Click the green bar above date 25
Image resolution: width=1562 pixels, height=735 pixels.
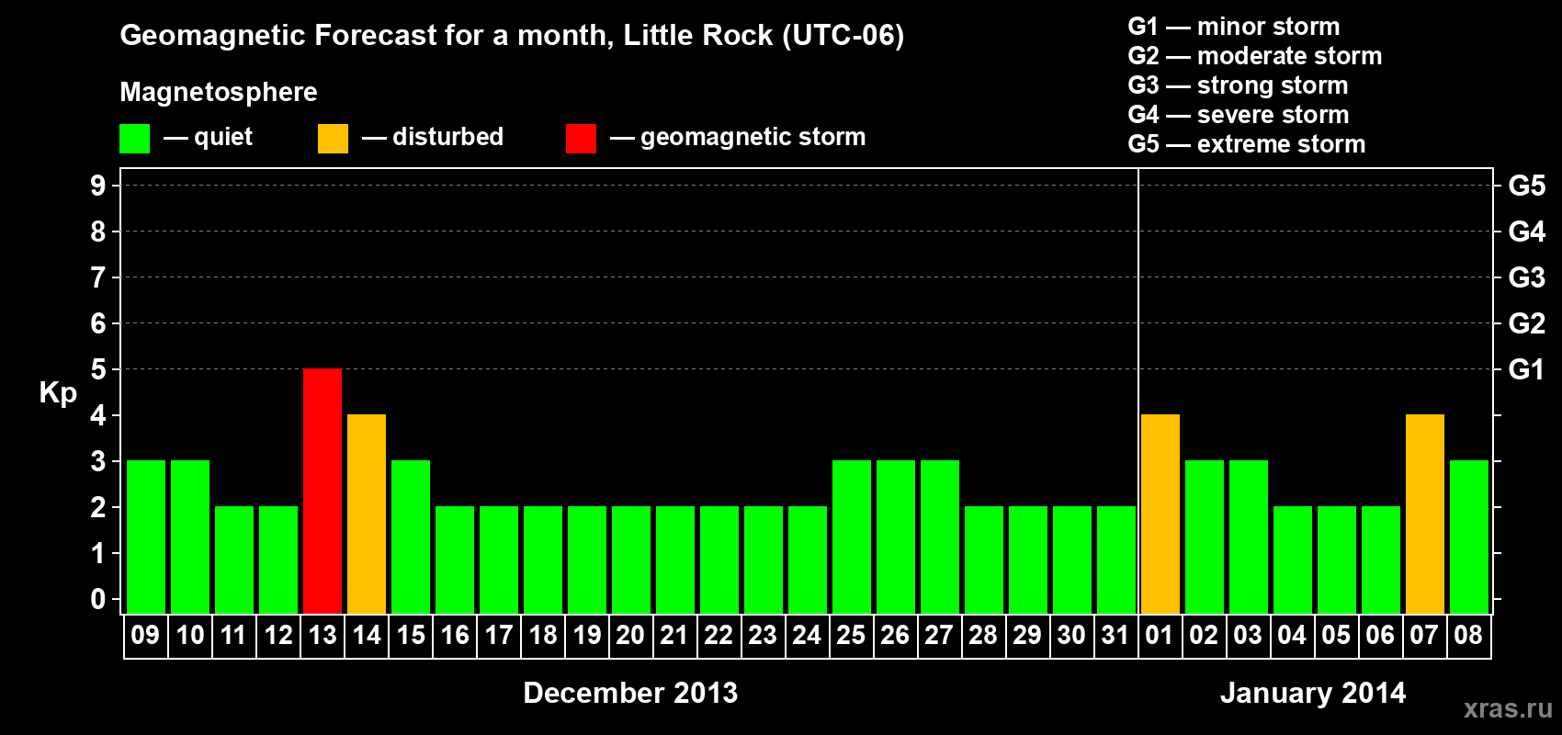click(x=852, y=537)
